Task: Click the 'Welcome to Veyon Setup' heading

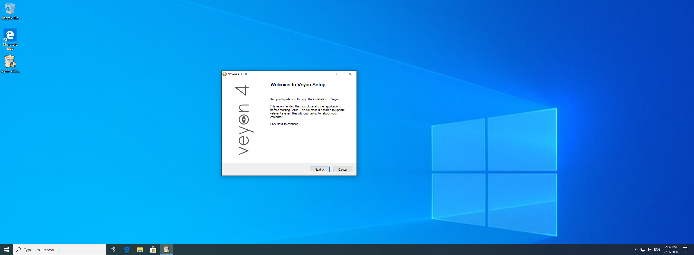Action: (298, 85)
